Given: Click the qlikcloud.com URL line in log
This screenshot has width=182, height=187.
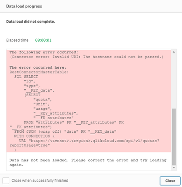Looking at the screenshot, I should coord(89,141).
